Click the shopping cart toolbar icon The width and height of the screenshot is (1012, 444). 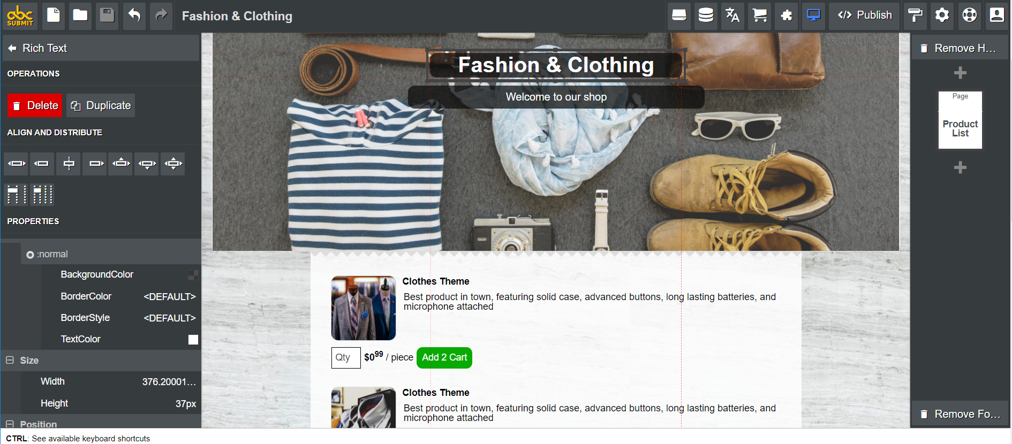click(x=759, y=15)
